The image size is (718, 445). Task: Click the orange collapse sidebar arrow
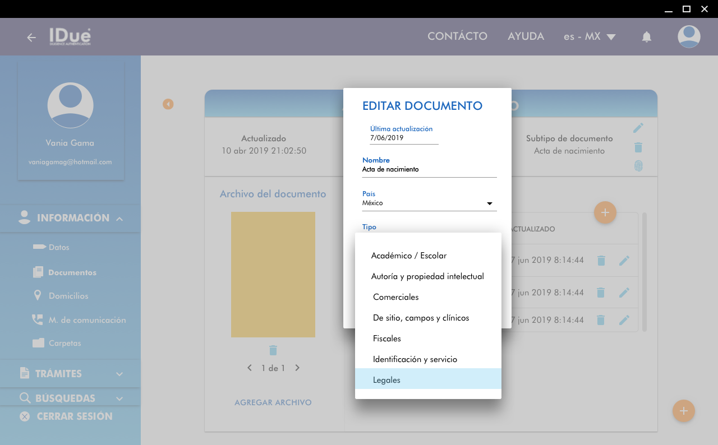pyautogui.click(x=168, y=104)
